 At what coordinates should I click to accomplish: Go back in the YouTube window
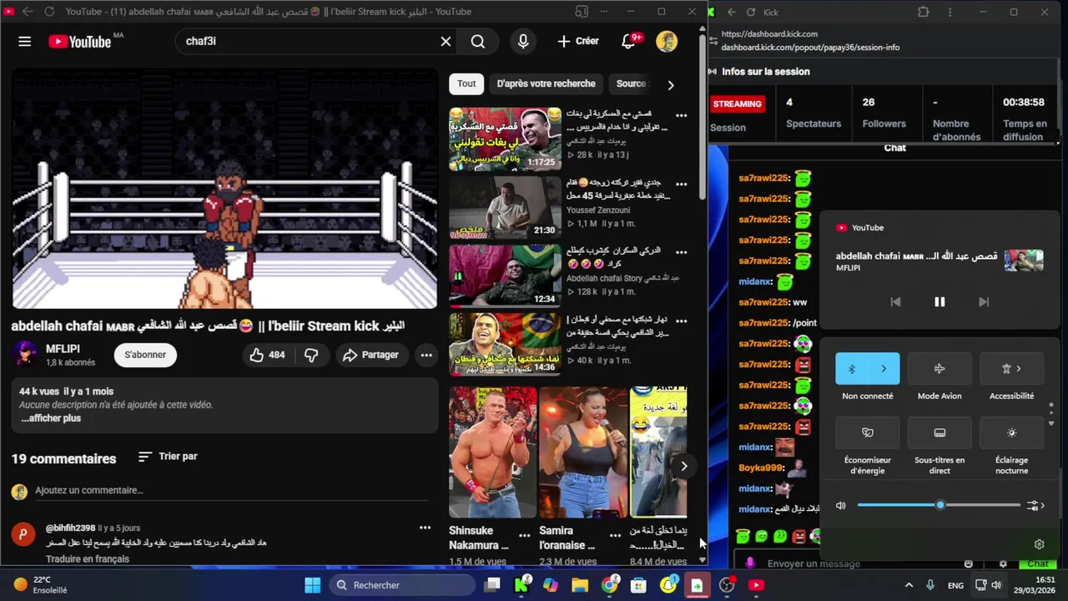(x=28, y=12)
